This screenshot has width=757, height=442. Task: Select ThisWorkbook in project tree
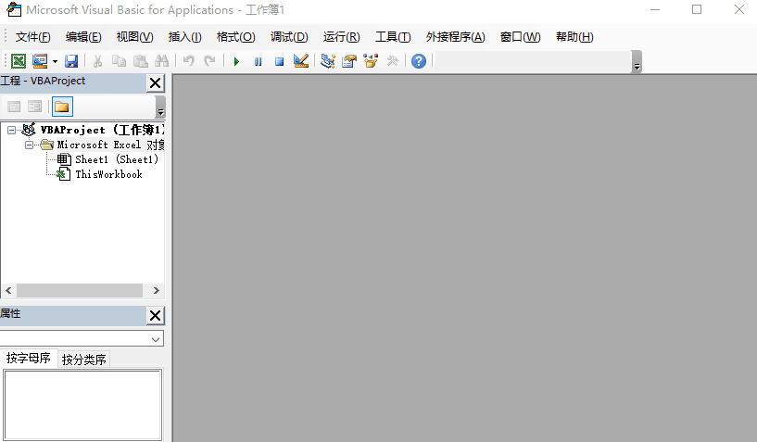point(108,174)
